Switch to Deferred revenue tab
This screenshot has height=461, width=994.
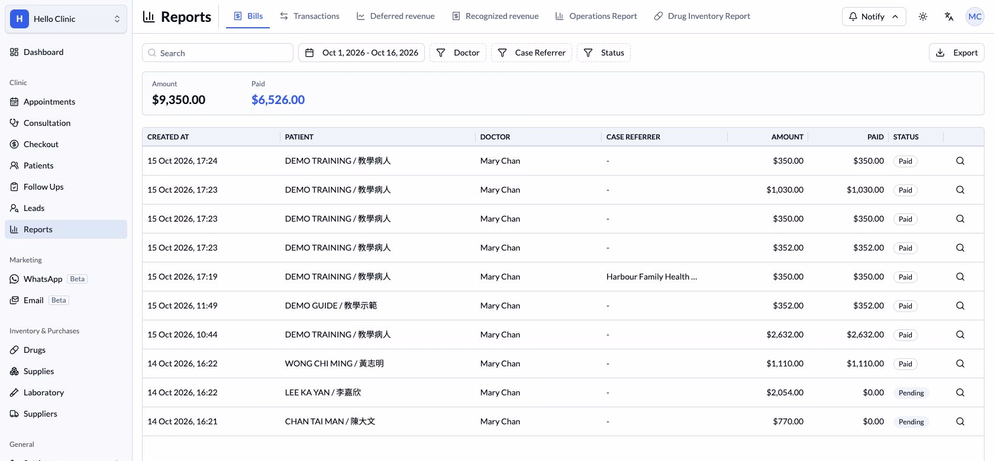point(395,16)
